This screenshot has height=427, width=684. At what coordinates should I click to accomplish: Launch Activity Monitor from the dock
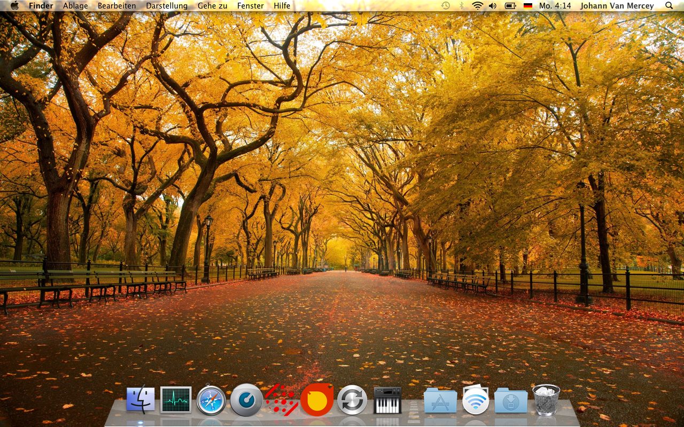click(176, 400)
